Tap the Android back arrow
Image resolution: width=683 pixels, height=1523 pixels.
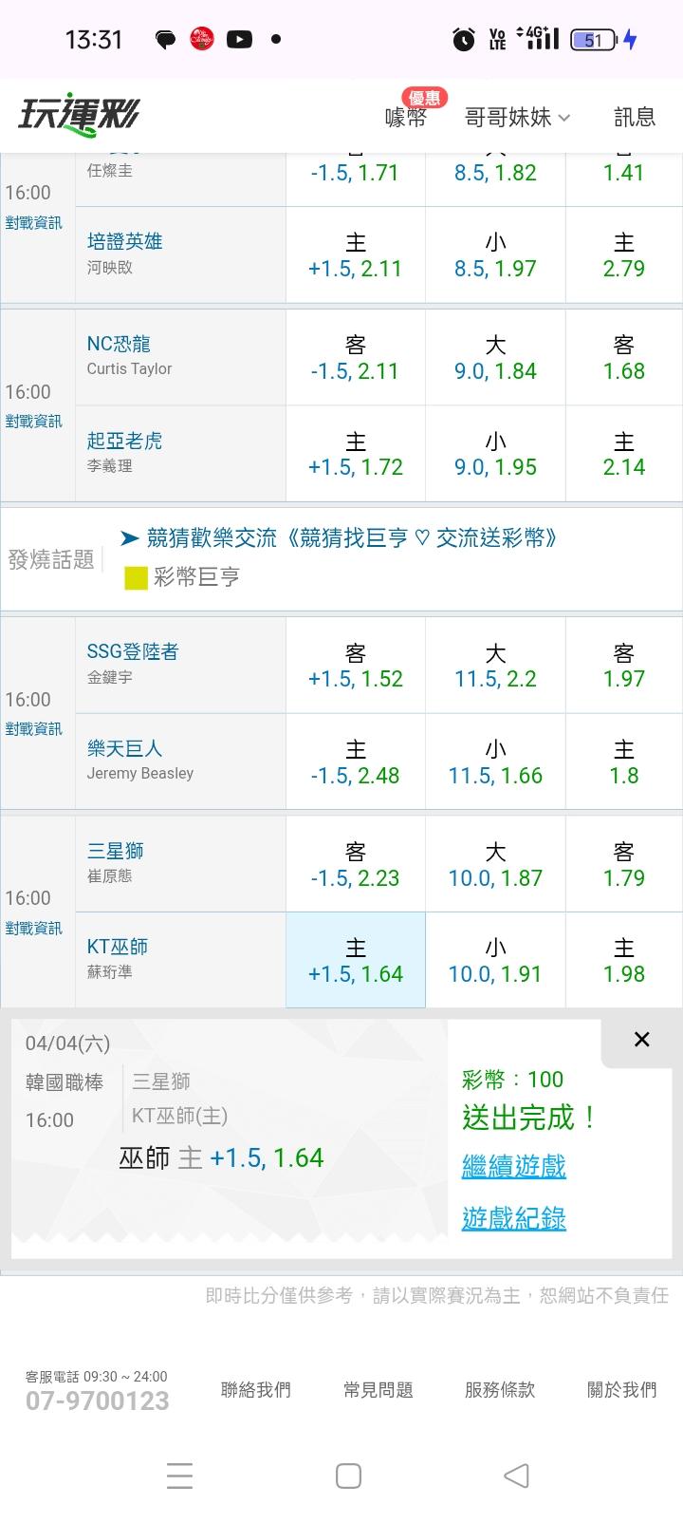coord(516,1476)
